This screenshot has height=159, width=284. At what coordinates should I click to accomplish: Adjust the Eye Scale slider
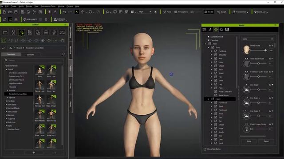pos(258,90)
